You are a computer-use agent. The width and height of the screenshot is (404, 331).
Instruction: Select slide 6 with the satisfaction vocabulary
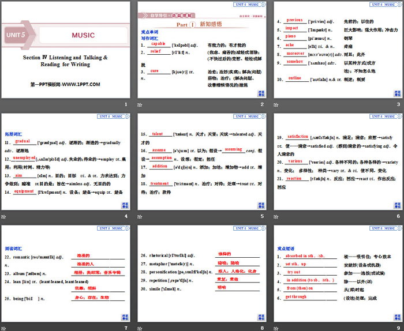click(x=336, y=161)
